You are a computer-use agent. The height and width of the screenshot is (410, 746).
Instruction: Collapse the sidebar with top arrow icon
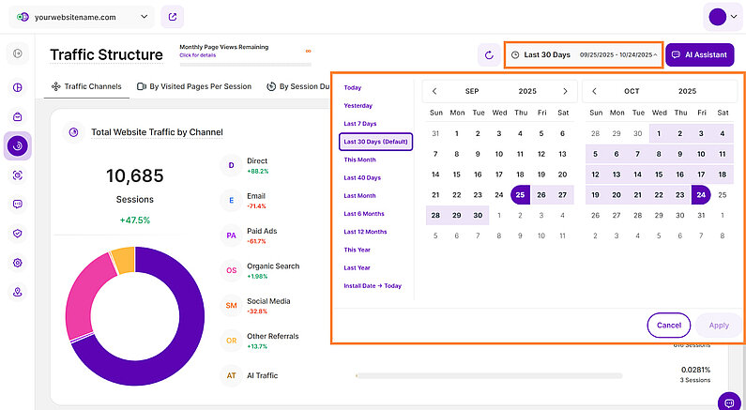point(17,54)
